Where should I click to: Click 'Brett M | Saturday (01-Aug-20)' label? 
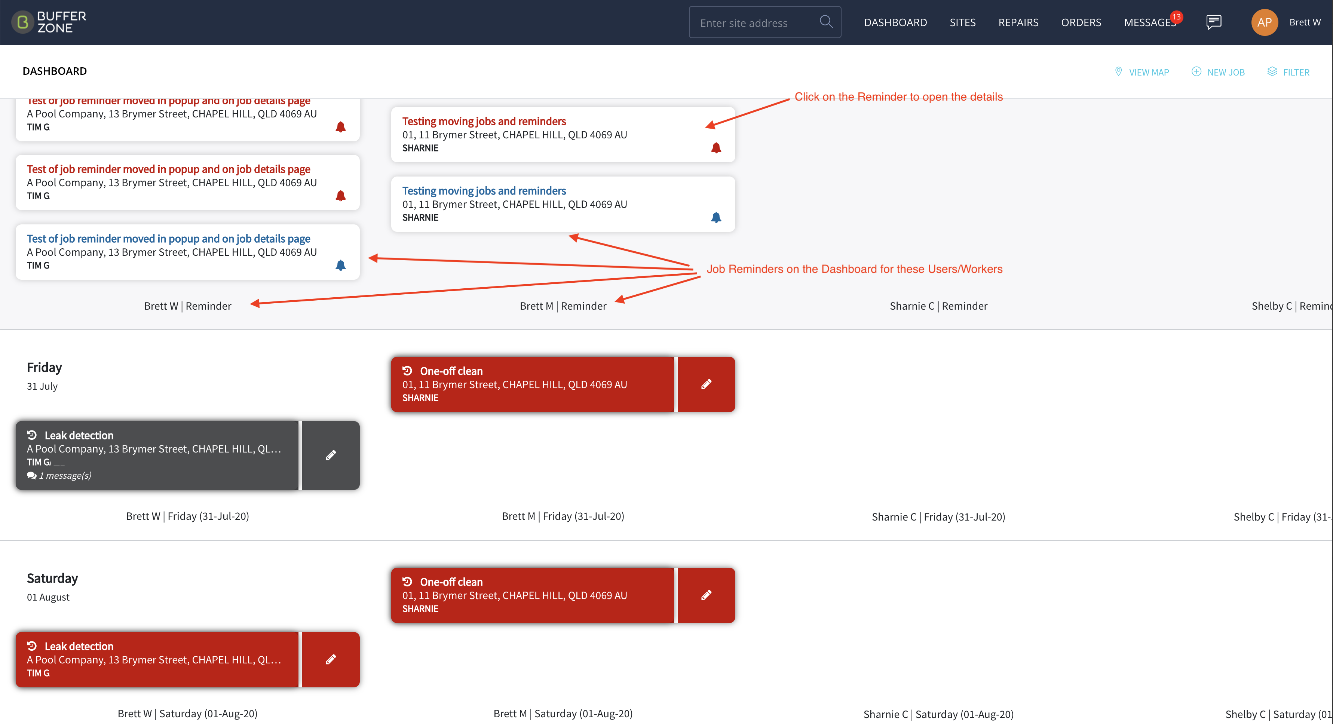(x=563, y=713)
